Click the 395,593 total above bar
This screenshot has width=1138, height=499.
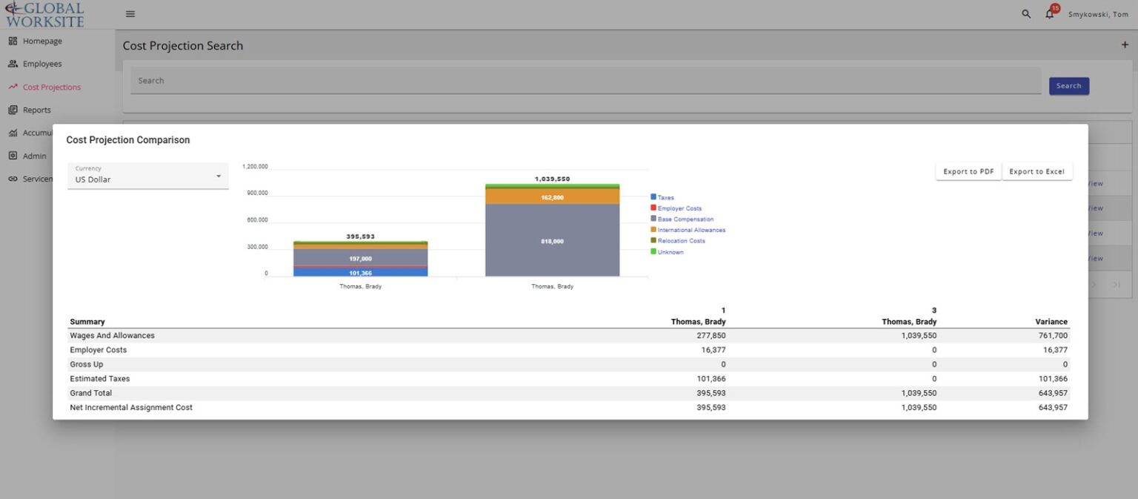coord(360,237)
